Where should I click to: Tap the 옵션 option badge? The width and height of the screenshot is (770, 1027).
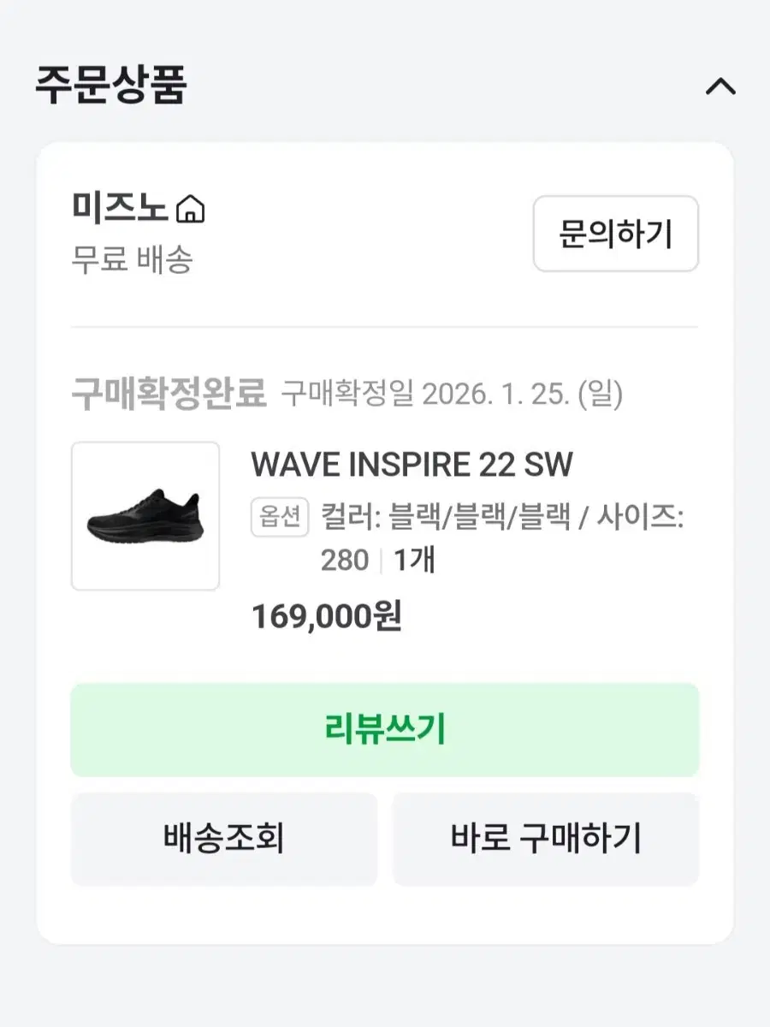click(279, 518)
